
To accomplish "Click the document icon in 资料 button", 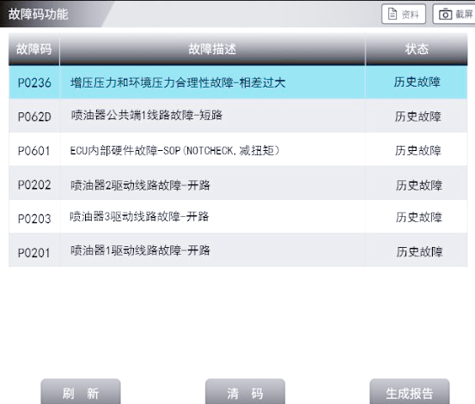I will (x=393, y=14).
